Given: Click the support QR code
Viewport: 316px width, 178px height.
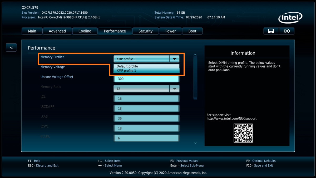Looking at the screenshot, I should tap(243, 133).
